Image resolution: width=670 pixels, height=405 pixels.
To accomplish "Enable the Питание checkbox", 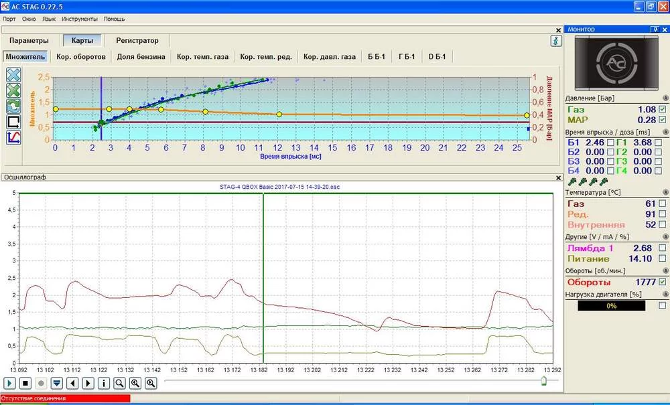I will [x=663, y=258].
